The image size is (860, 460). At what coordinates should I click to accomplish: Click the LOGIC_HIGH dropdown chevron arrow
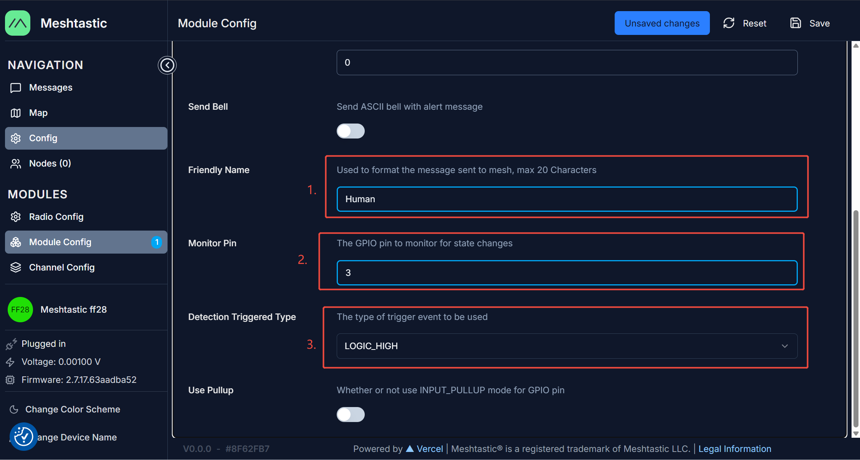(785, 346)
